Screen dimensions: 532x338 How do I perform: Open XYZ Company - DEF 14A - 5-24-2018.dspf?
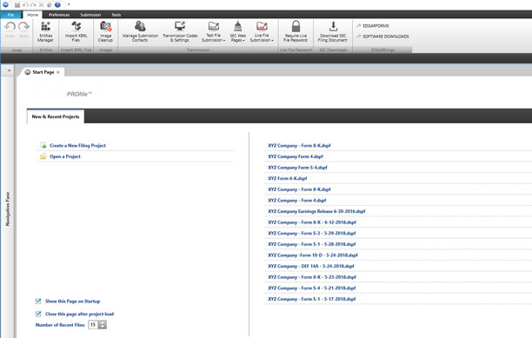coord(311,266)
